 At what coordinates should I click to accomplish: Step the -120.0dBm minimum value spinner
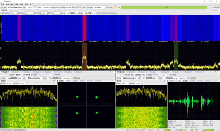click(78, 13)
